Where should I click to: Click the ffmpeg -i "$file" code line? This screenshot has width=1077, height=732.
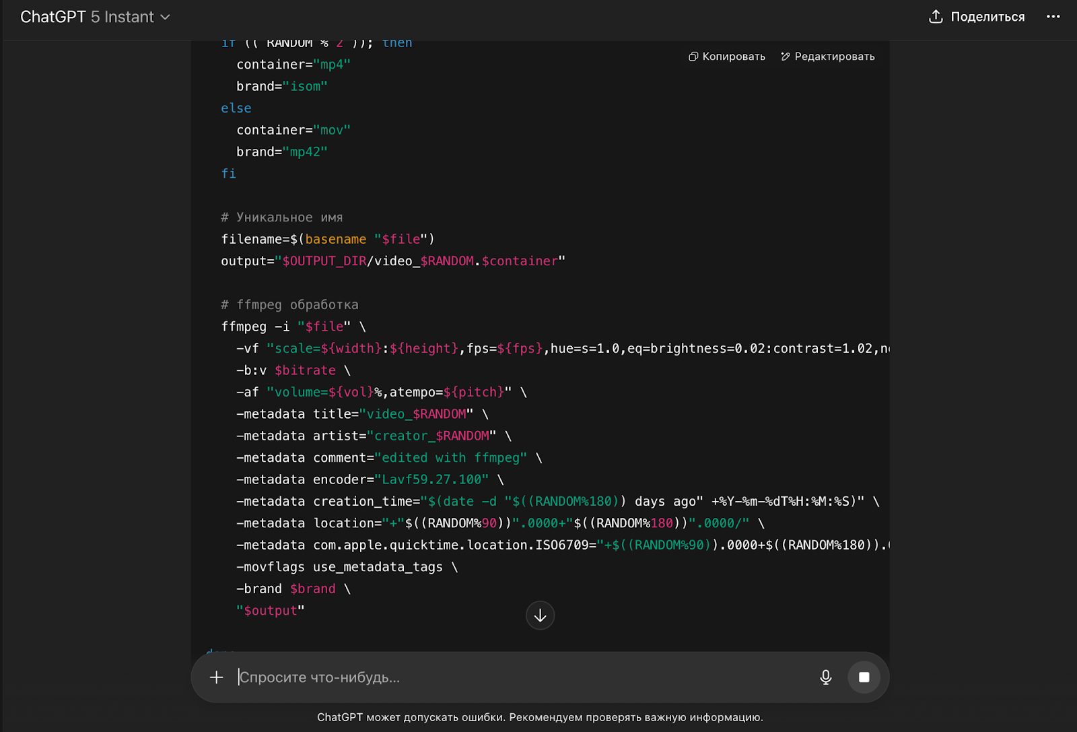pos(293,327)
